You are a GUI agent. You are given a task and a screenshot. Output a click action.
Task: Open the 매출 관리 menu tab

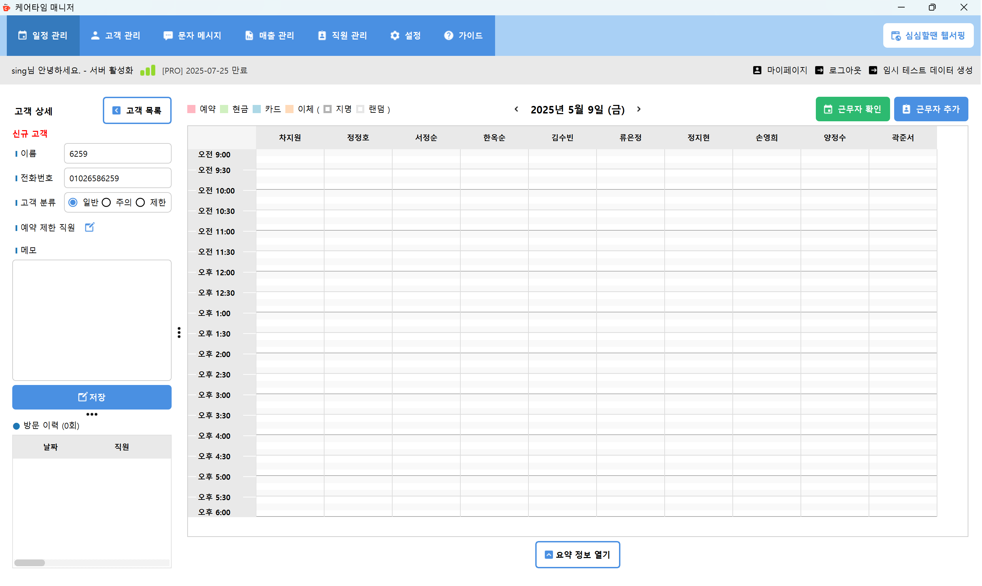(270, 35)
